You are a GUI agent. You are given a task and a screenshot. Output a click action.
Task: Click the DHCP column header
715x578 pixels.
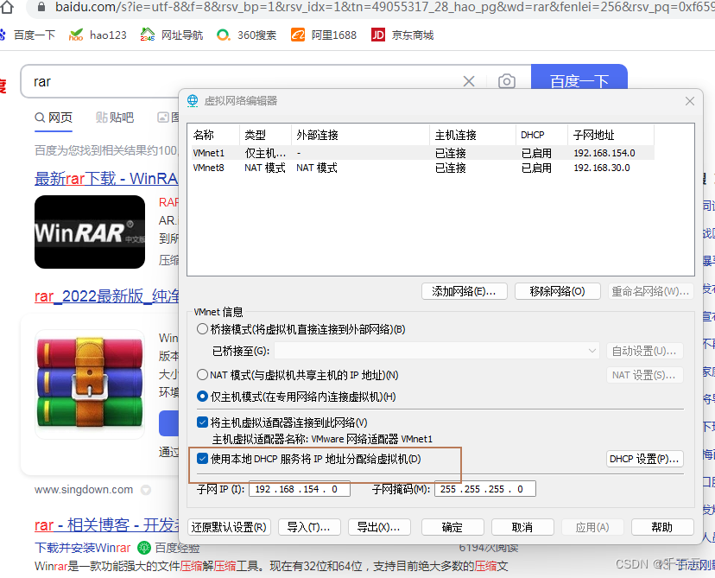(x=541, y=135)
